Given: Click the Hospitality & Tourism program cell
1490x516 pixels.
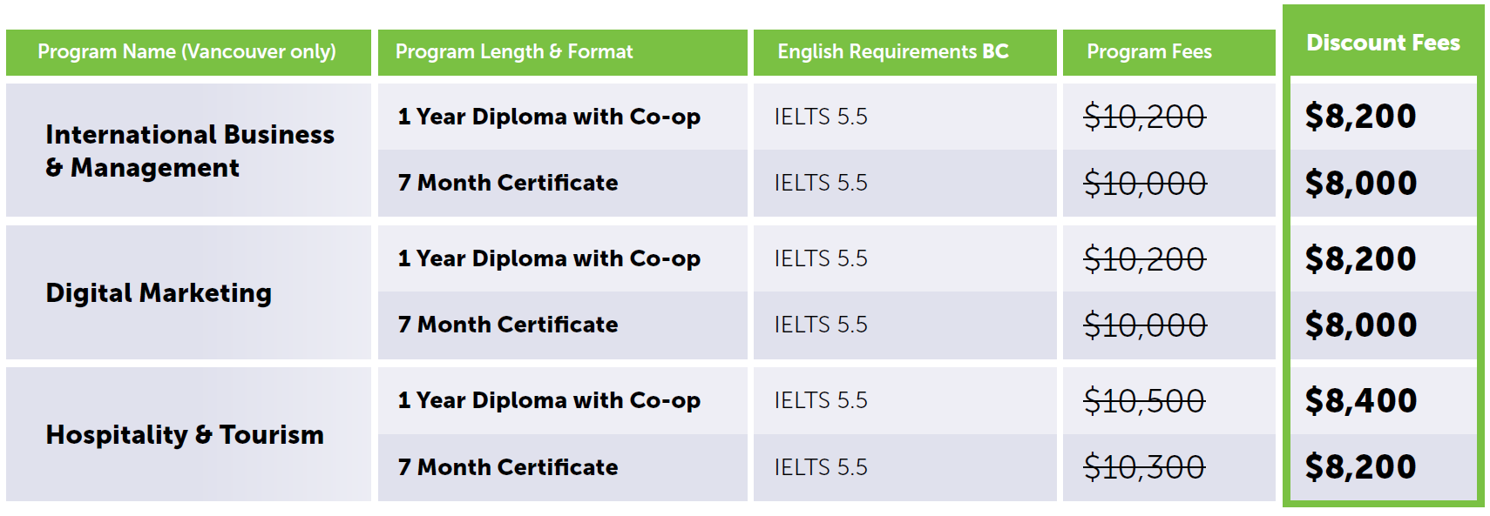Looking at the screenshot, I should (185, 435).
